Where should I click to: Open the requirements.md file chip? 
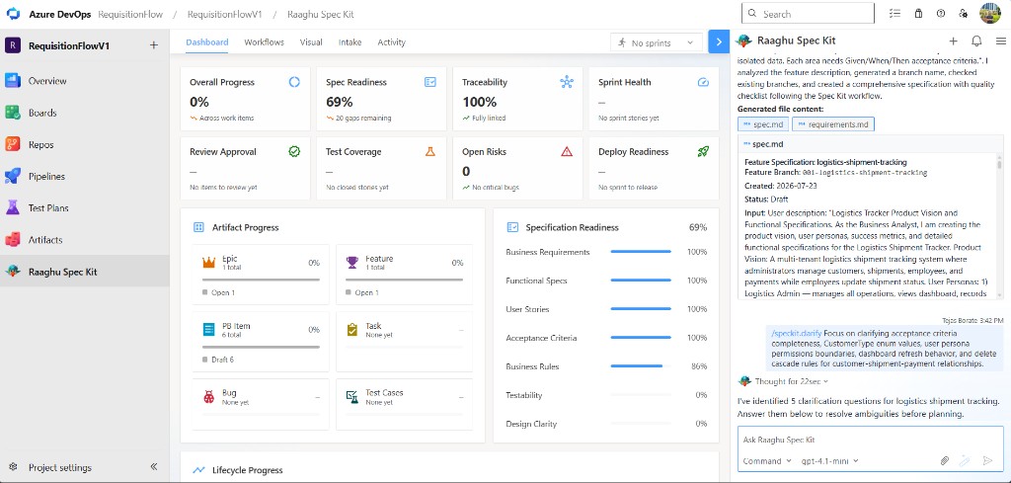833,123
